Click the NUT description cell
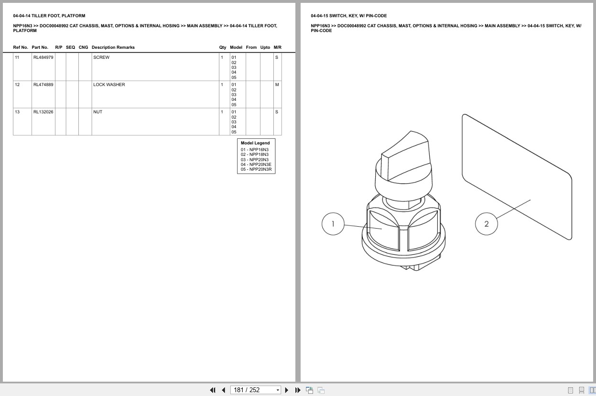Image resolution: width=596 pixels, height=396 pixels. tap(155, 121)
